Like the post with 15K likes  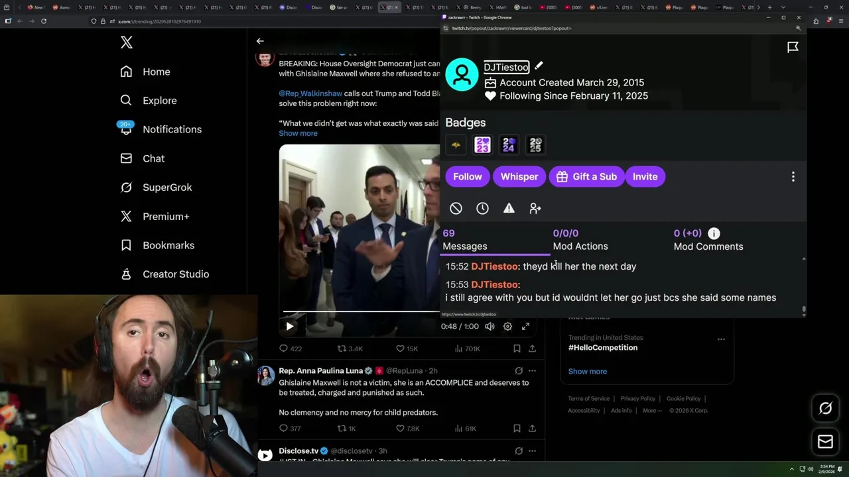pyautogui.click(x=407, y=348)
